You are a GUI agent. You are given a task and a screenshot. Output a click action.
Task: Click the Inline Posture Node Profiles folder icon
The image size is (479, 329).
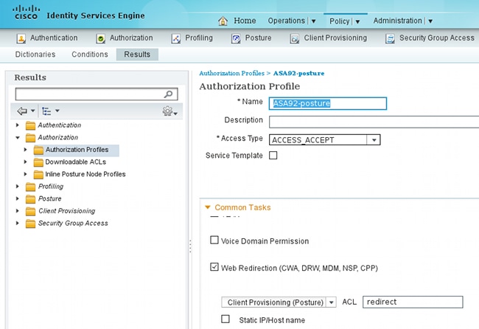(x=38, y=174)
